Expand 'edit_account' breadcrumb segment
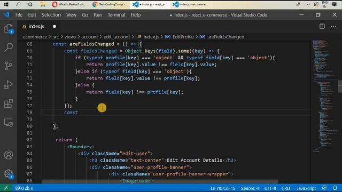The image size is (342, 192). [x=116, y=37]
